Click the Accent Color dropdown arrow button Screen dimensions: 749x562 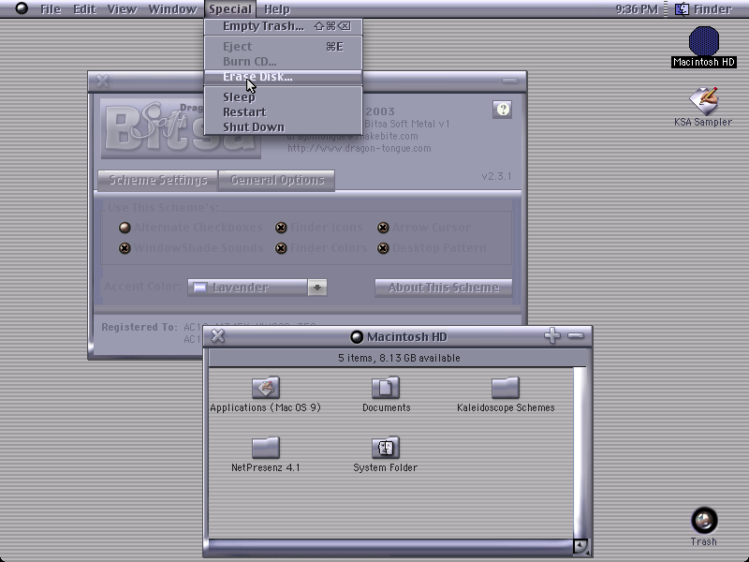tap(317, 288)
